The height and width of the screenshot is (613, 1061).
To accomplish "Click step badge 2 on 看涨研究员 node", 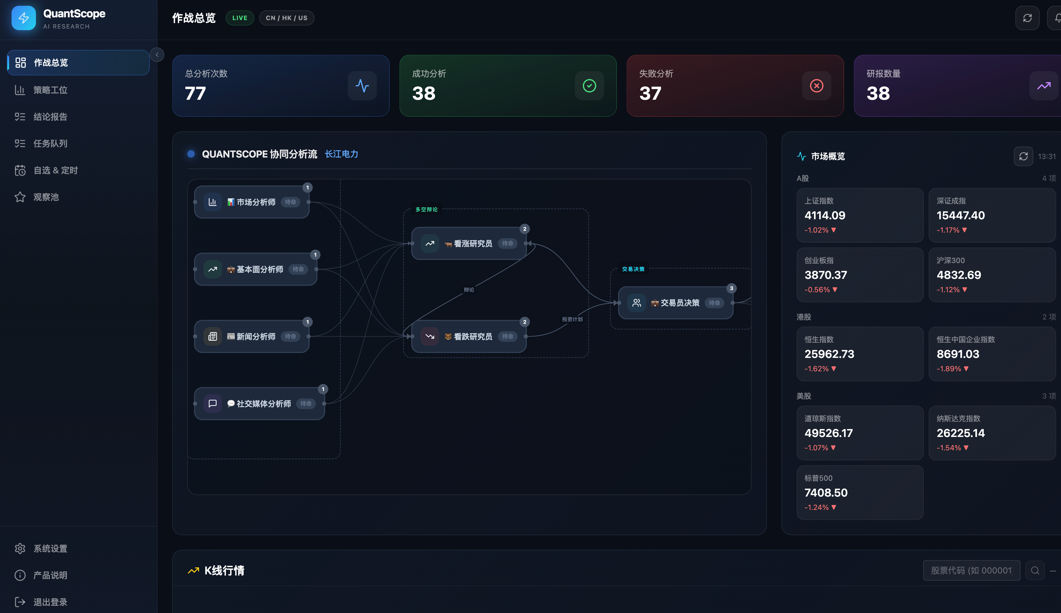I will [x=525, y=229].
